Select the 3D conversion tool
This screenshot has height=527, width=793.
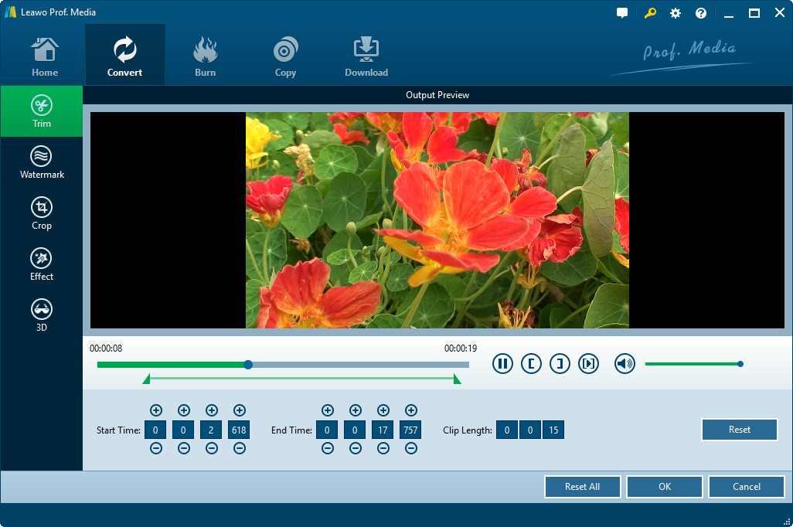pyautogui.click(x=42, y=314)
